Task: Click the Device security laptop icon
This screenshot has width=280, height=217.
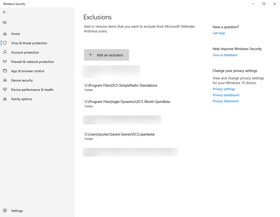Action: tap(5, 80)
